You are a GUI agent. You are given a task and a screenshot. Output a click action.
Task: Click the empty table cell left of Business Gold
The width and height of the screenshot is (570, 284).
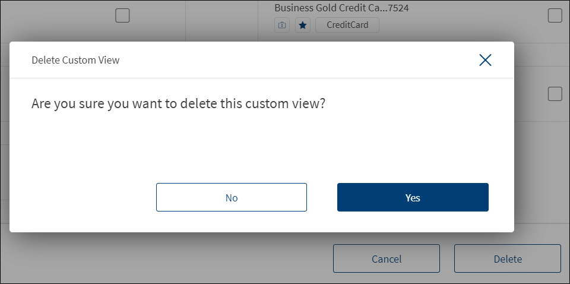221,18
